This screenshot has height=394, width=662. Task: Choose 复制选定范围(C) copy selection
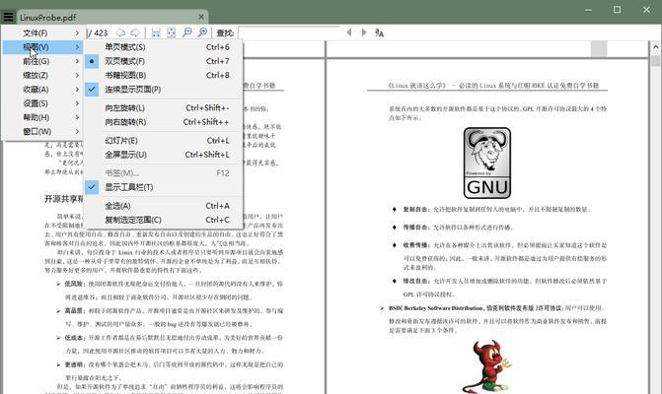[x=164, y=220]
